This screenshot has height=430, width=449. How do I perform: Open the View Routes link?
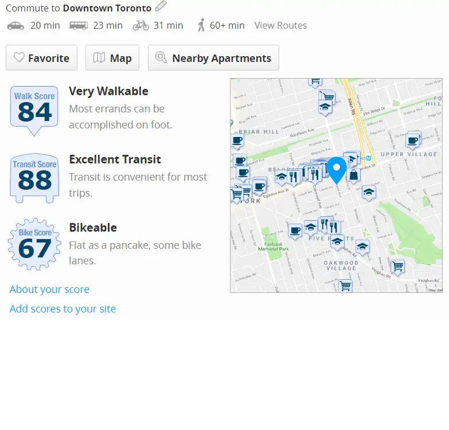280,25
